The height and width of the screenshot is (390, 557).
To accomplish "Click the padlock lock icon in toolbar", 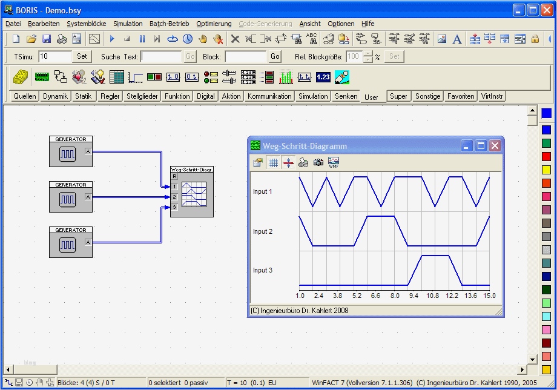I will [535, 39].
